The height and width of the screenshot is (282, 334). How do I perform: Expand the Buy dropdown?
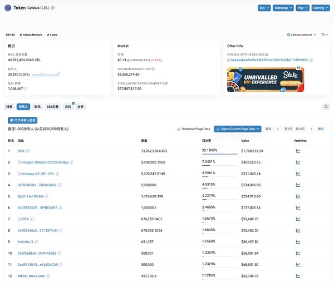click(264, 8)
